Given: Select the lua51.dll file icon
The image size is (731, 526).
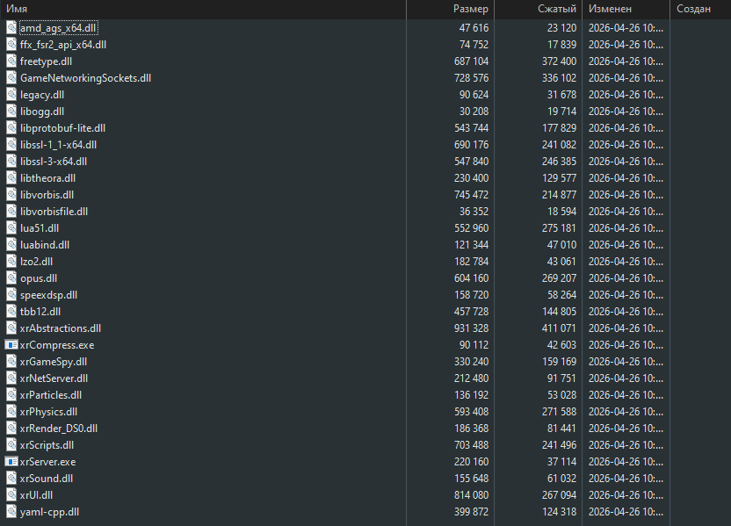Looking at the screenshot, I should [11, 228].
